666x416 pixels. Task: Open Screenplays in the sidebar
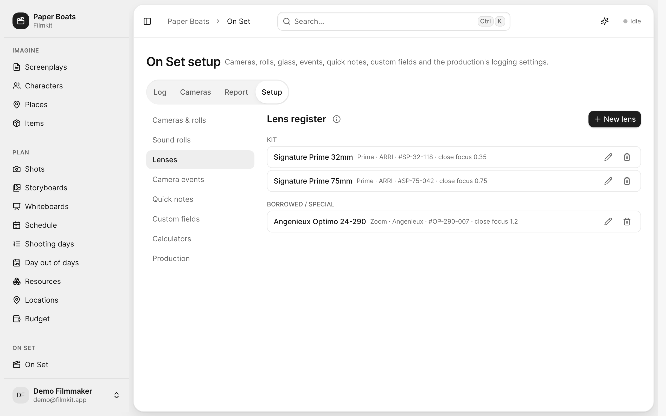[67, 67]
